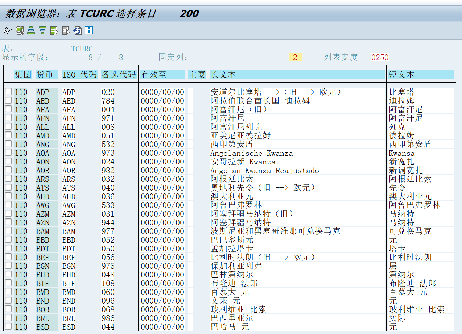Click the Deselect all entries icon

pos(66,30)
